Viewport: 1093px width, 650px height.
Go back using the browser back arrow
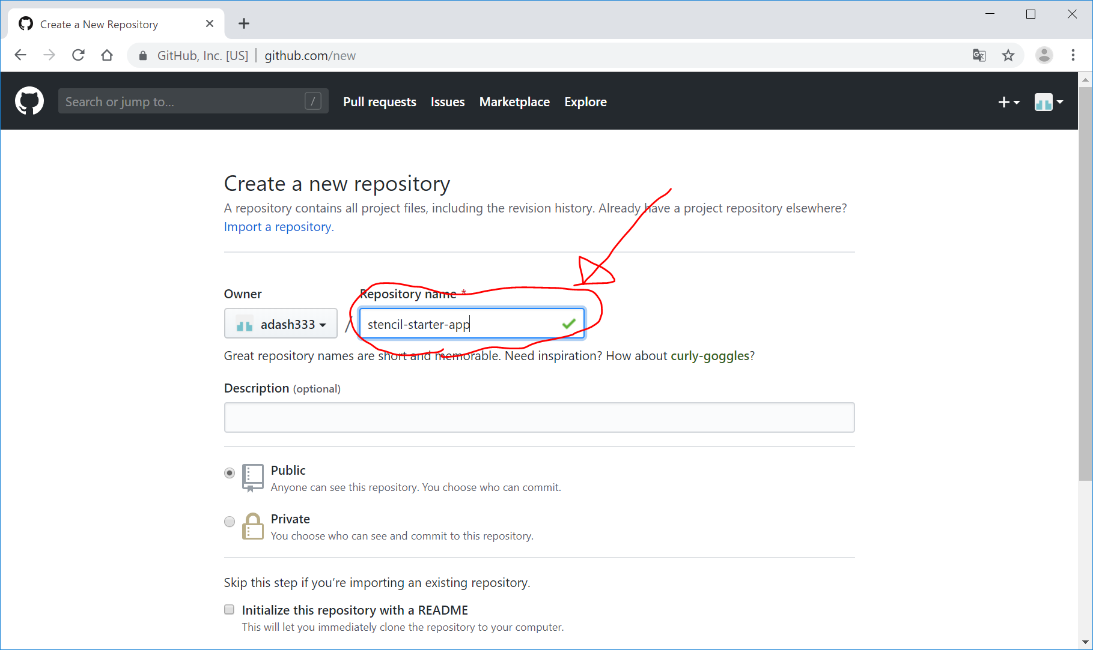pos(20,55)
